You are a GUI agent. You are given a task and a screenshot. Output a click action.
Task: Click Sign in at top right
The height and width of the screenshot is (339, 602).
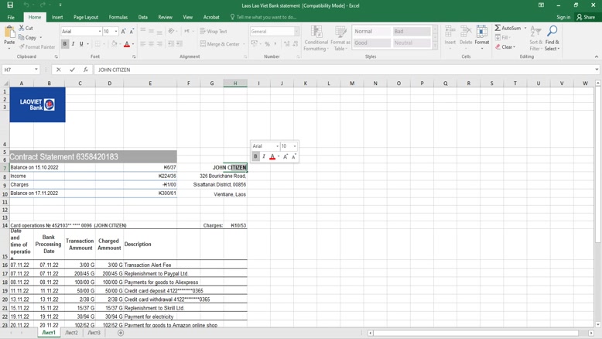point(563,17)
